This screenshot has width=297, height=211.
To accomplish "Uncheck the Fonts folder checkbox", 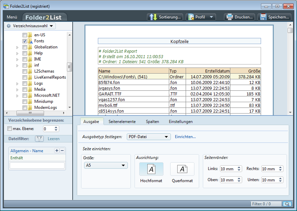I will coord(25,41).
